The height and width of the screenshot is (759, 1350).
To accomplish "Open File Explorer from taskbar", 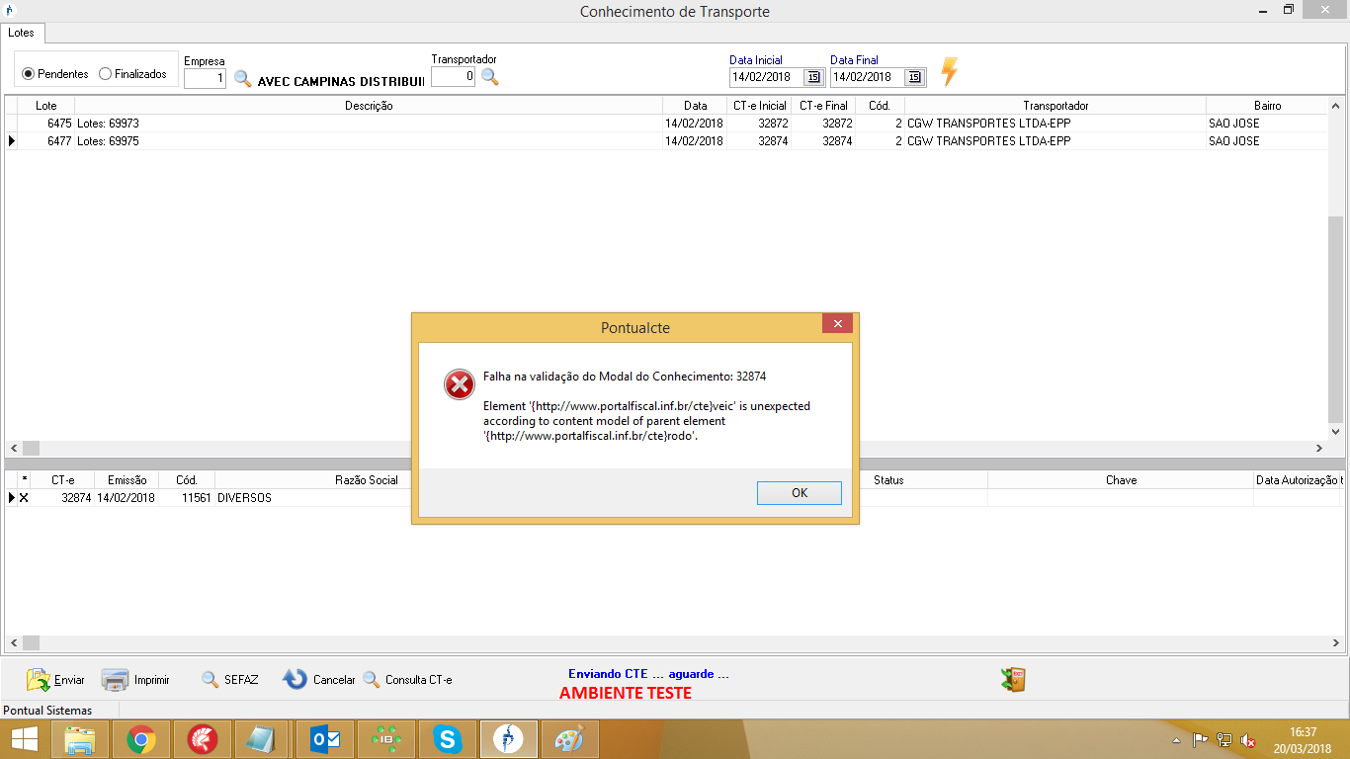I will 79,739.
